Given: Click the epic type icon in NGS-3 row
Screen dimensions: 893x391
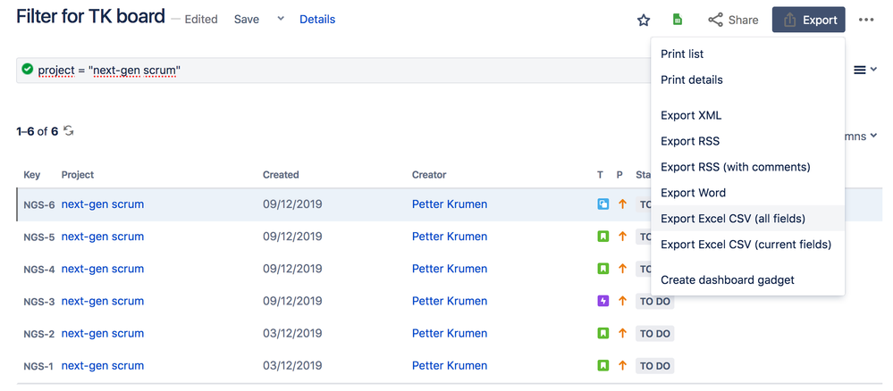Looking at the screenshot, I should point(603,301).
